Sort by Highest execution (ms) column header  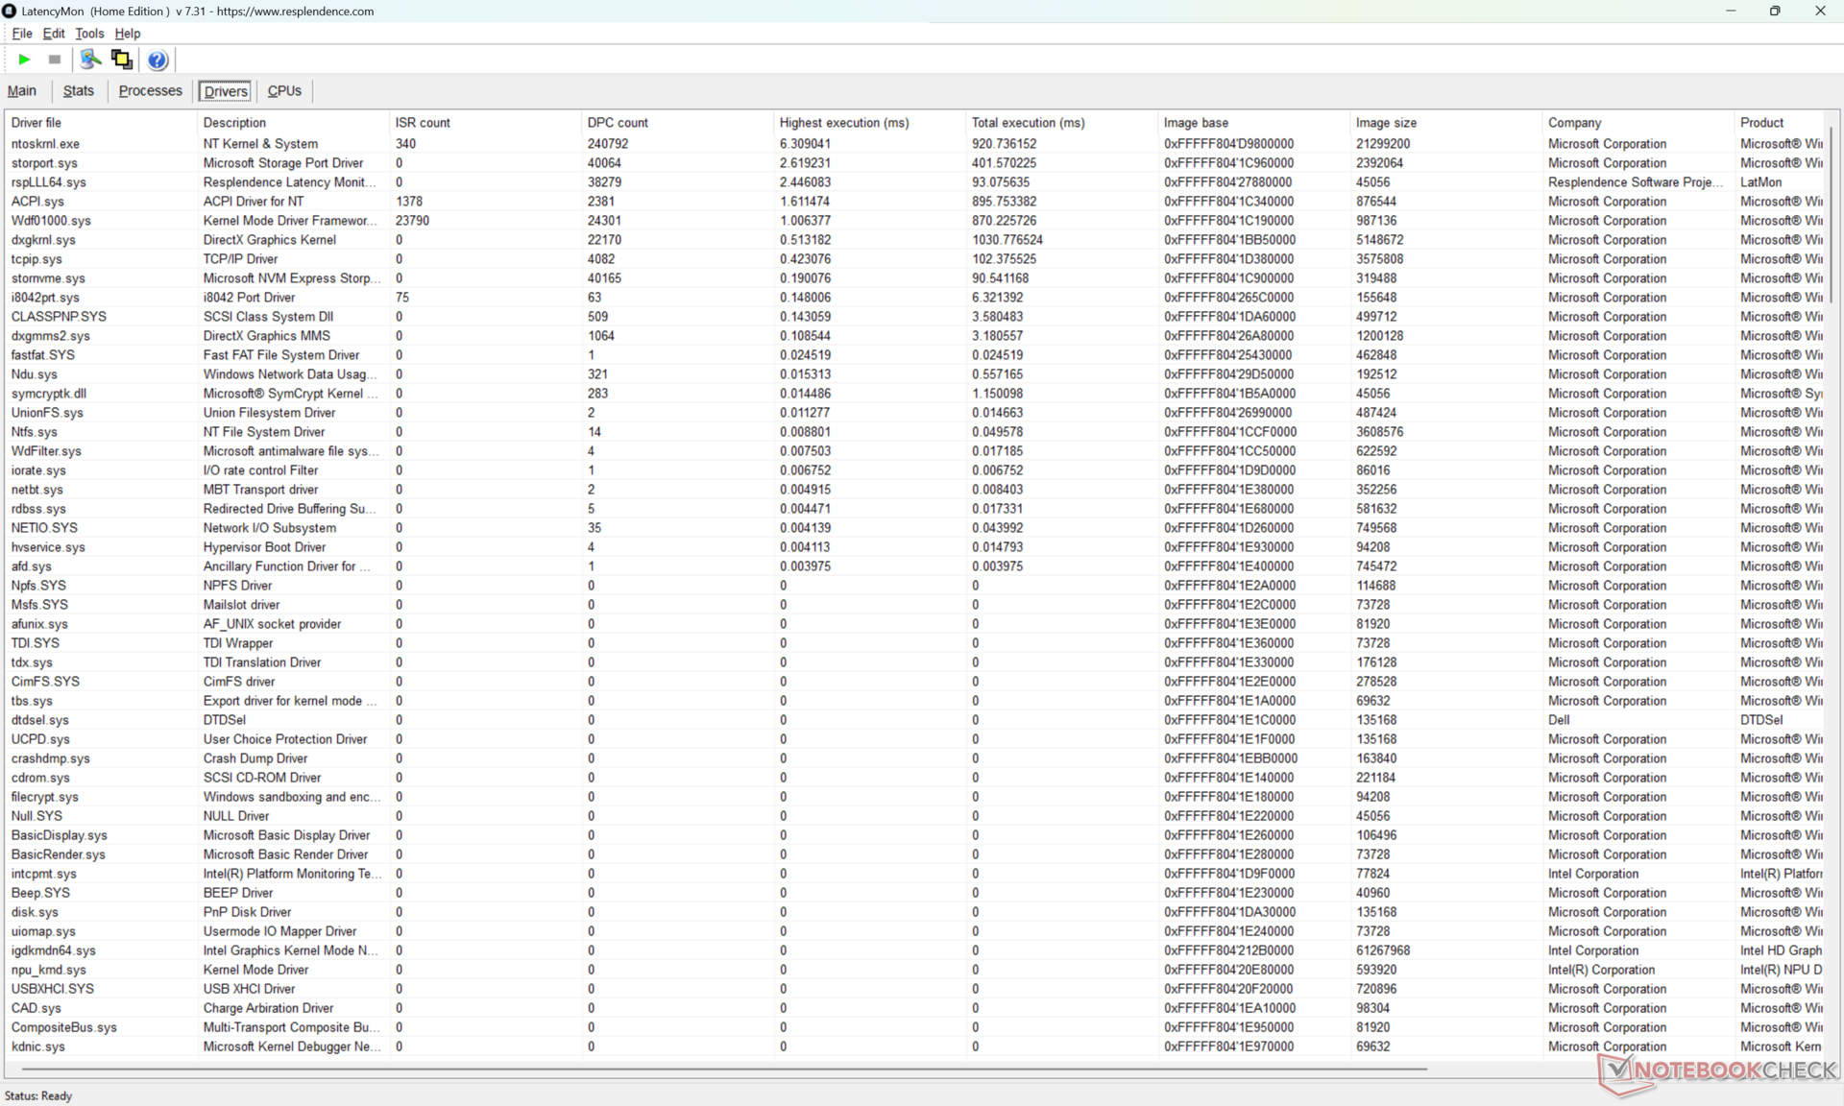(869, 123)
